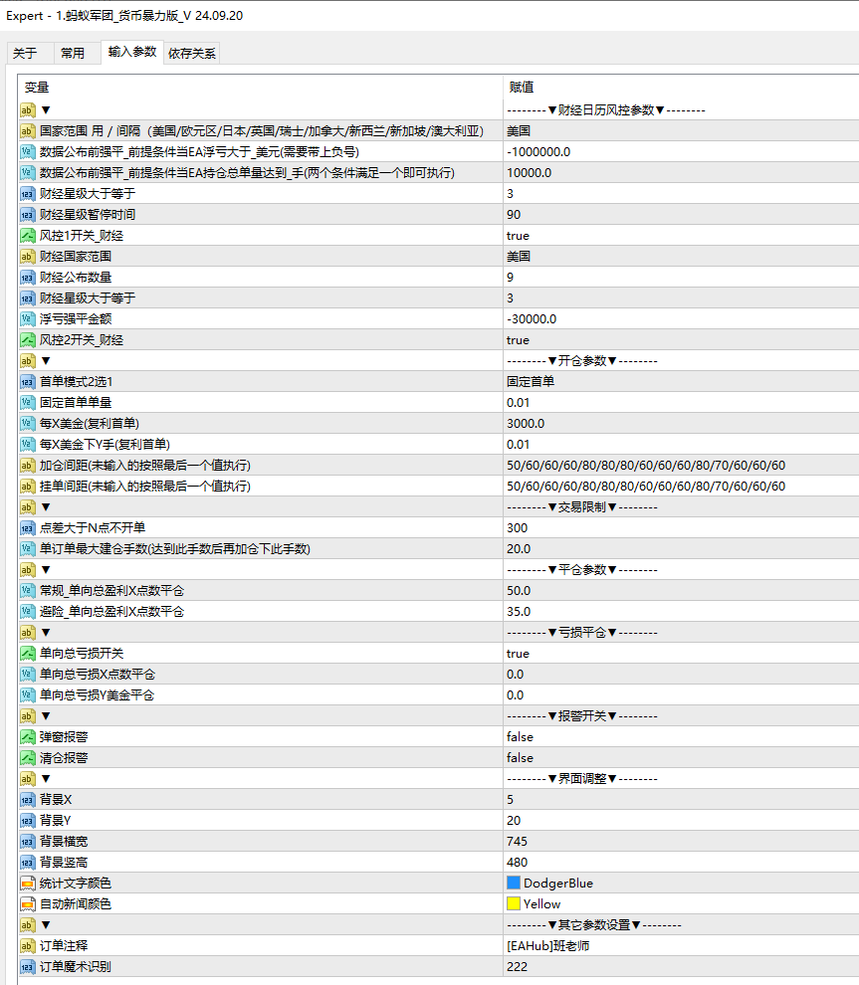Click the double icon beside 常规_单向总盈利X点数平仓

(x=27, y=590)
